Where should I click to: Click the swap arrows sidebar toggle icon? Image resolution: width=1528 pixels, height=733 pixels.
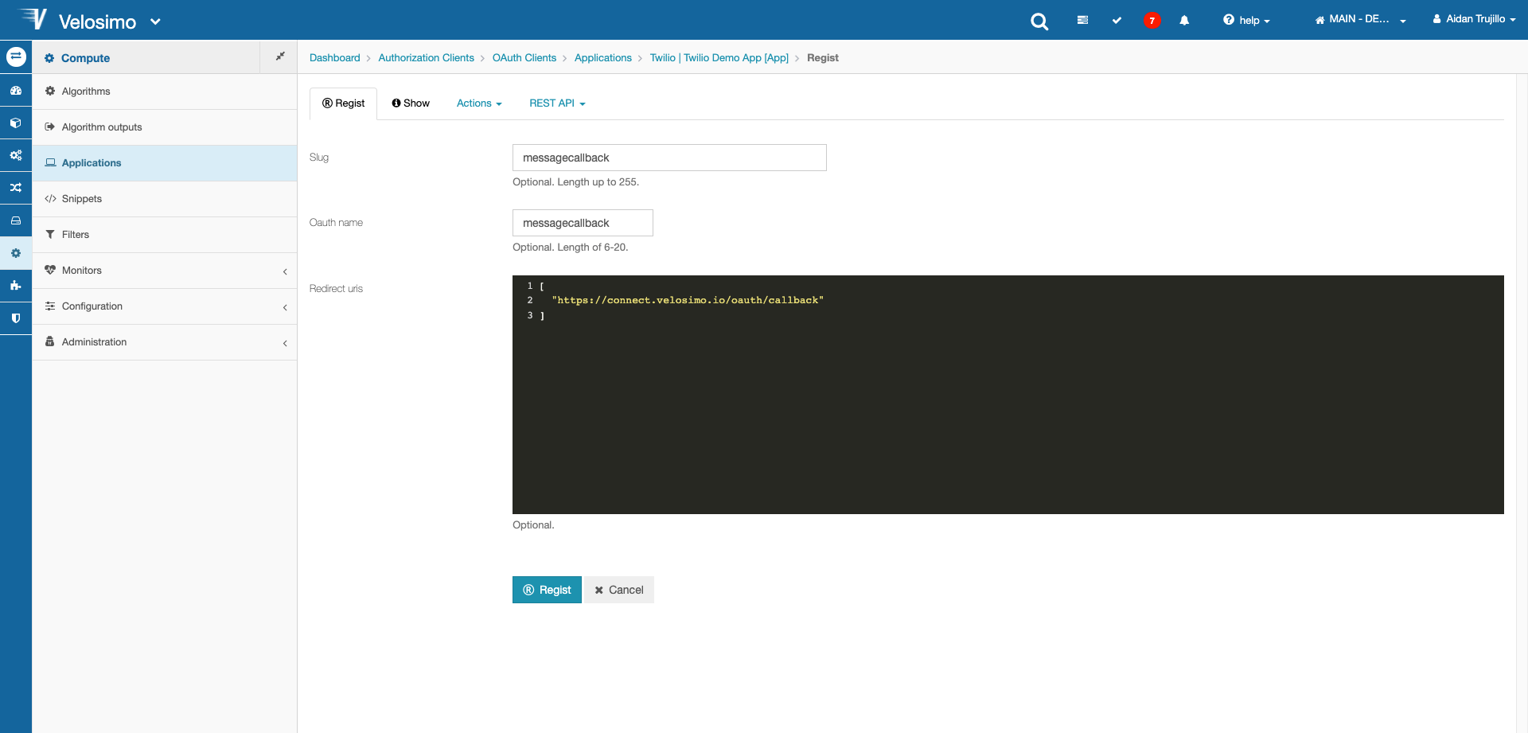tap(16, 57)
